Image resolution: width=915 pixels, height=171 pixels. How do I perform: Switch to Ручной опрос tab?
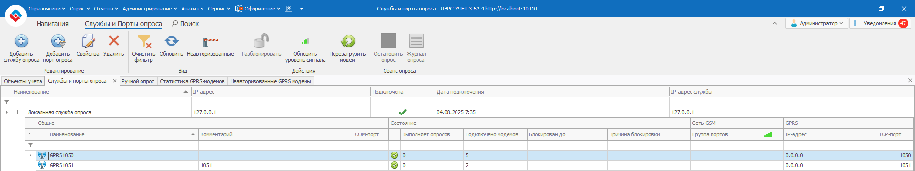(138, 81)
